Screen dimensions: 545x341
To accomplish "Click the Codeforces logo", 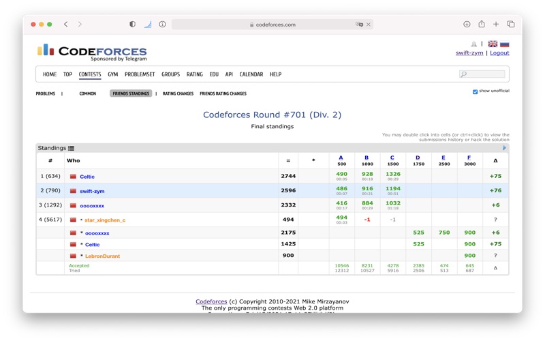I will tap(92, 53).
